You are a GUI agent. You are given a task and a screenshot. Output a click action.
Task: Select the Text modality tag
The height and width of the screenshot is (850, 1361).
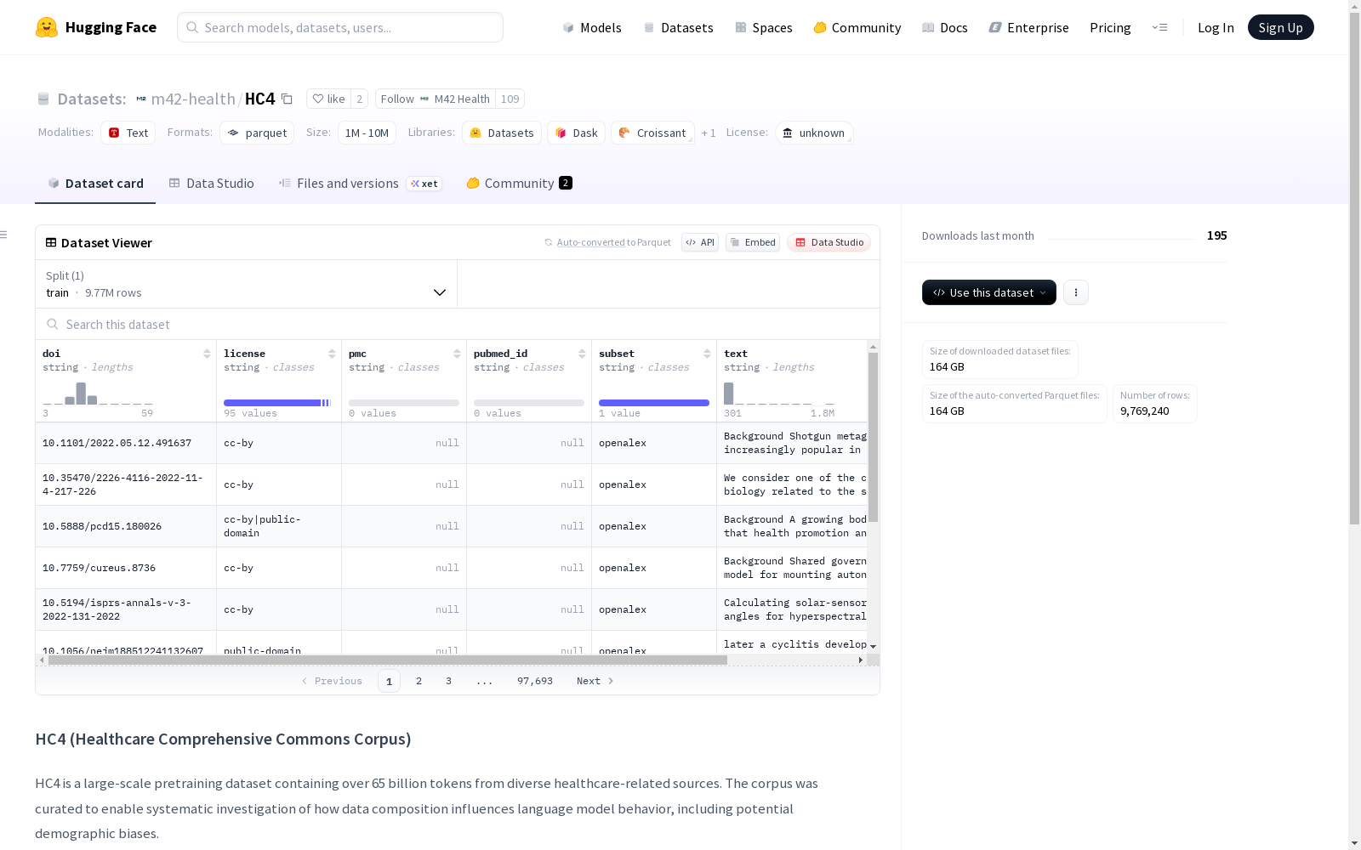128,133
